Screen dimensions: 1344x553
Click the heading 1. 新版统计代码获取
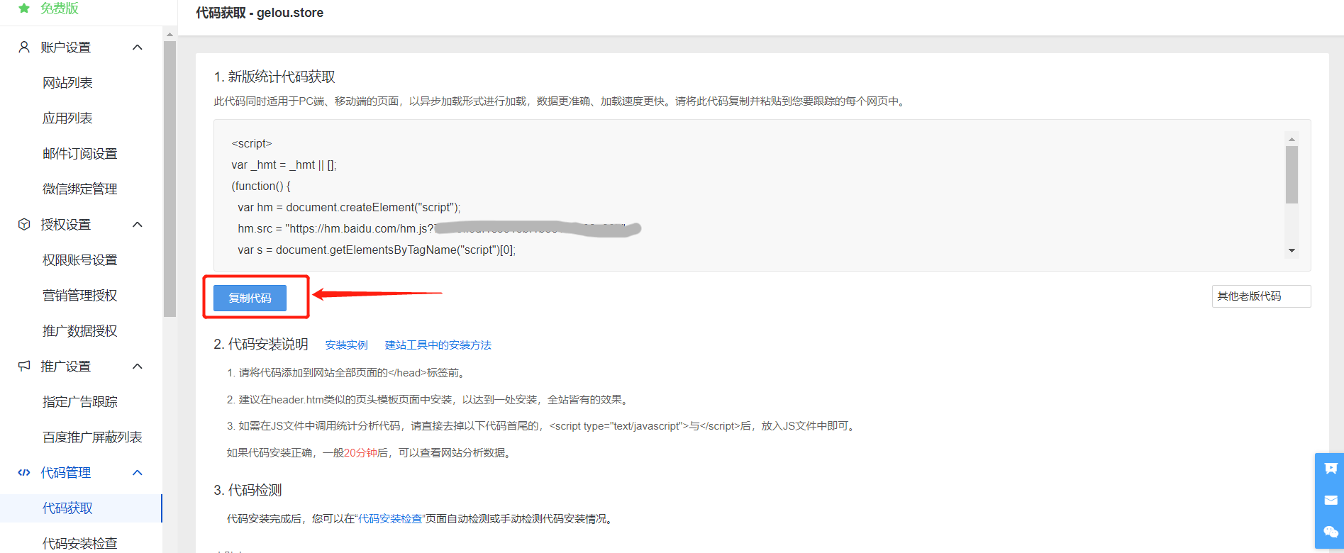click(x=274, y=77)
